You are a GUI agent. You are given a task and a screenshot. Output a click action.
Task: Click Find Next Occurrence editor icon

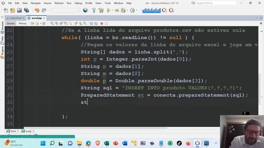tap(61, 23)
